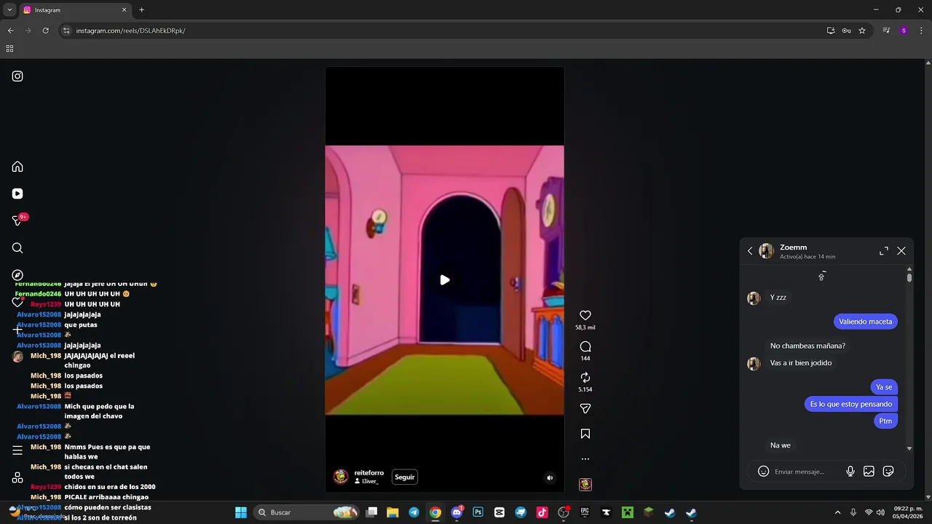
Task: Record a voice message with microphone icon
Action: coord(850,472)
